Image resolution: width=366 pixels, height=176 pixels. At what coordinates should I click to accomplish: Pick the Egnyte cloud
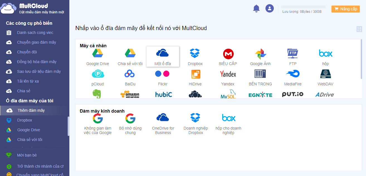(260, 95)
